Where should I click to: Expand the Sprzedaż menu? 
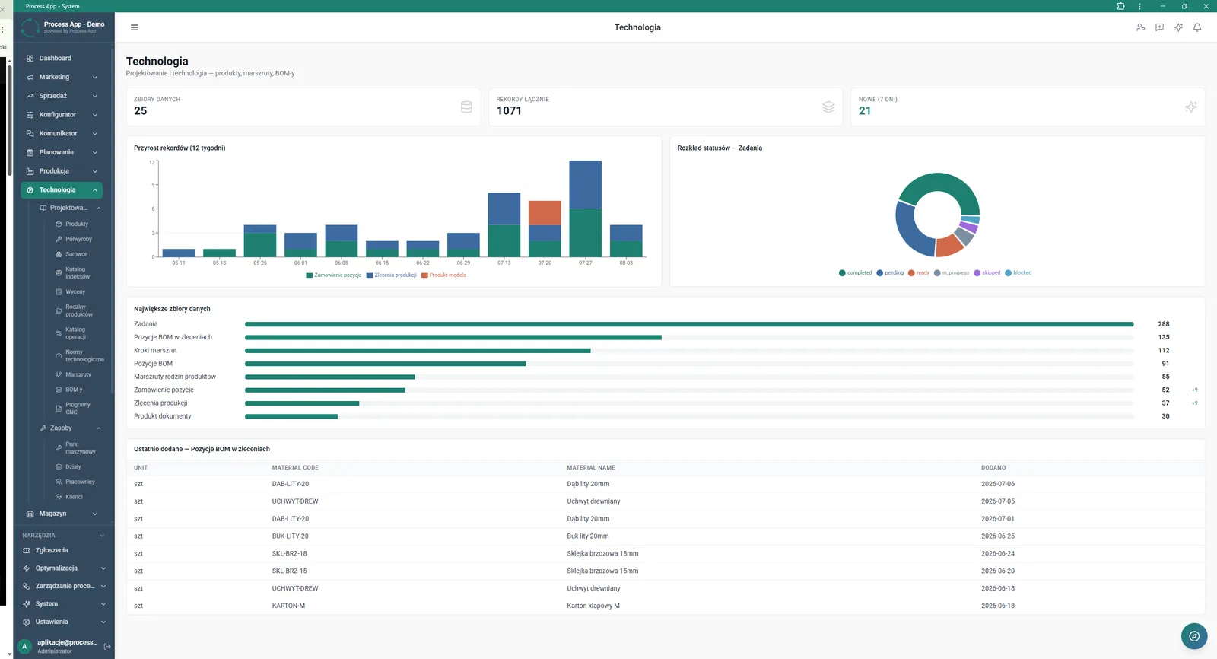63,96
